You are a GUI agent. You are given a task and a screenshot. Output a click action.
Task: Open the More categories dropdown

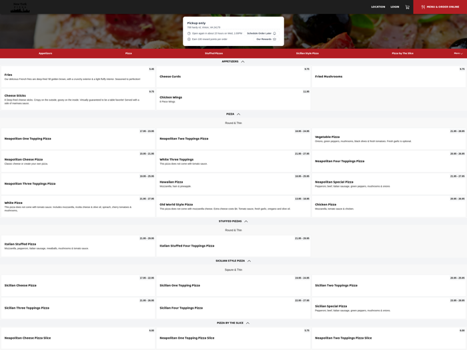[x=458, y=53]
